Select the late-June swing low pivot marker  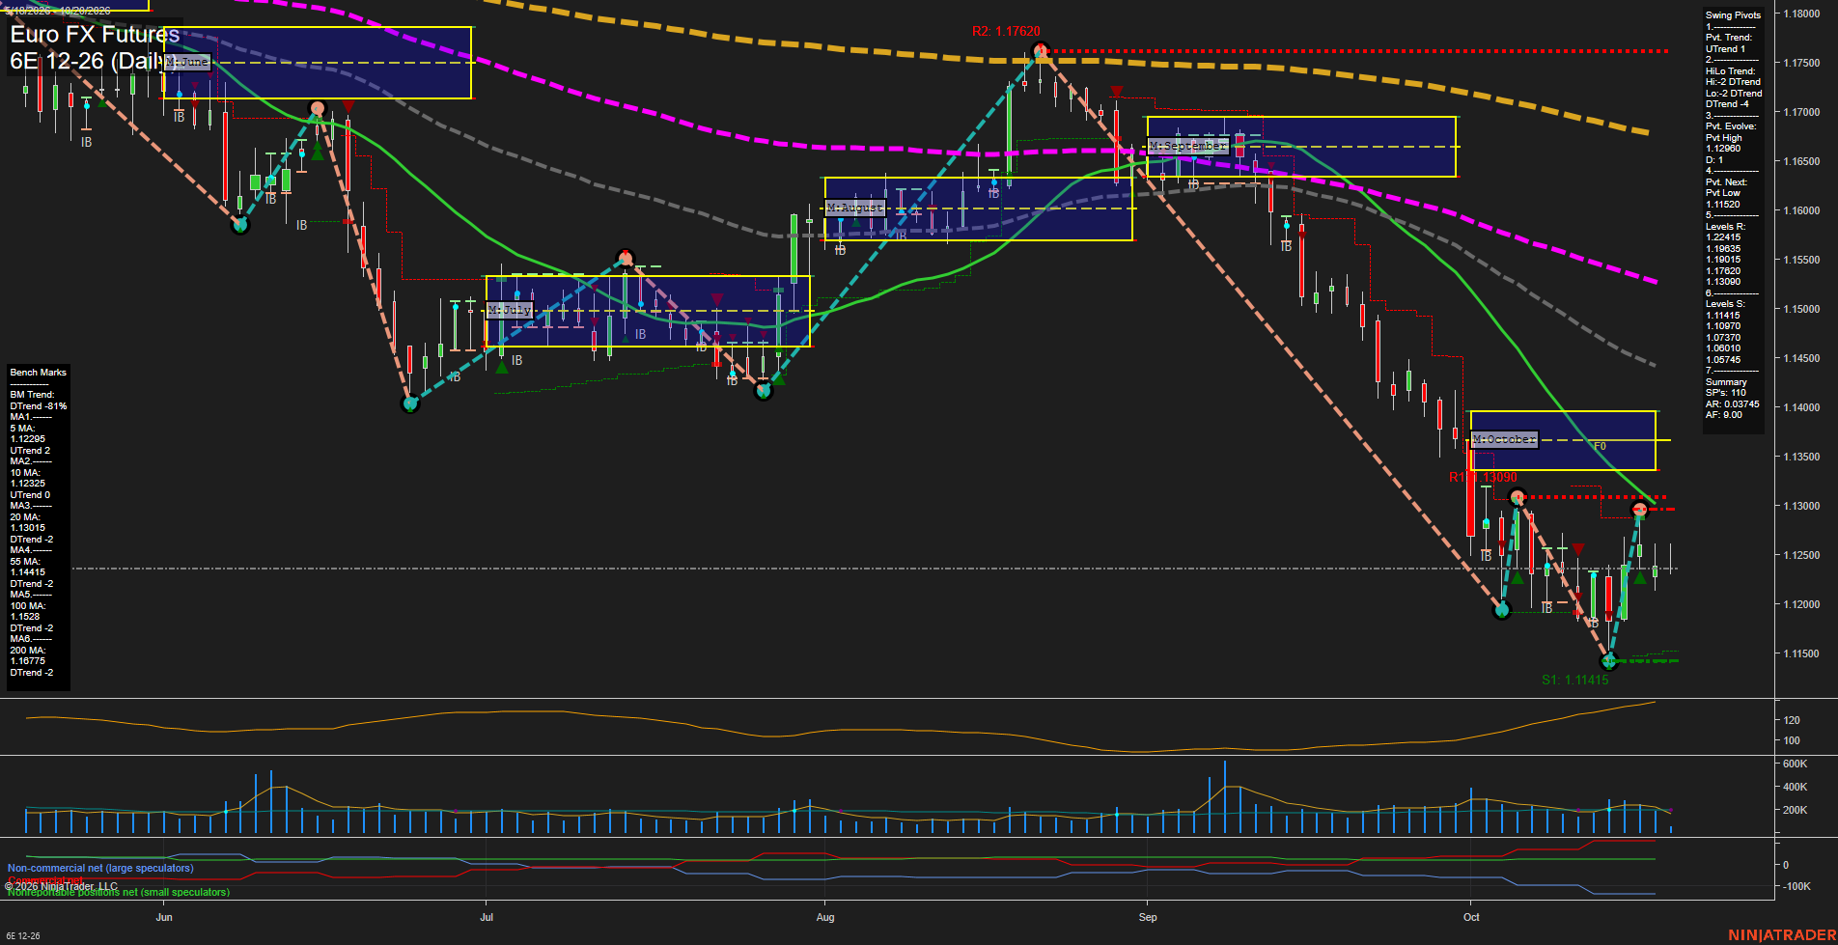[410, 403]
